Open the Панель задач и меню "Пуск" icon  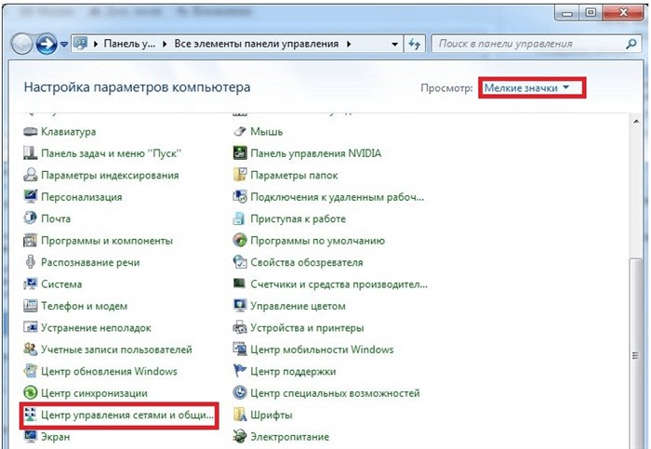(31, 153)
